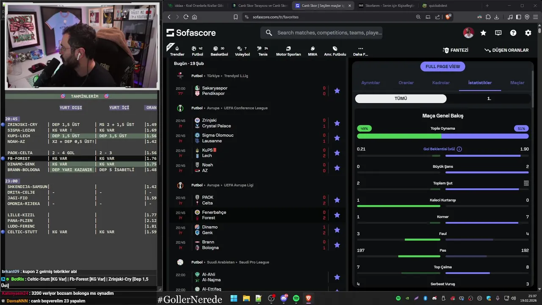Image resolution: width=542 pixels, height=305 pixels.
Task: Go back in the browser
Action: pos(169,17)
